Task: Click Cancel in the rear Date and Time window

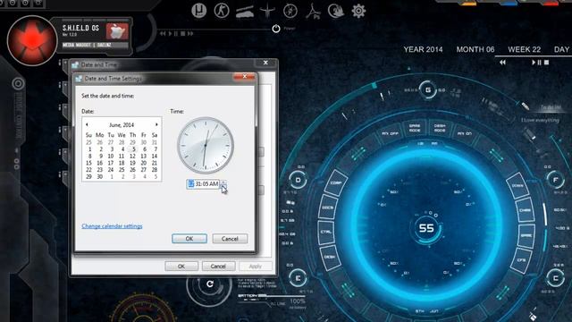Action: [218, 267]
